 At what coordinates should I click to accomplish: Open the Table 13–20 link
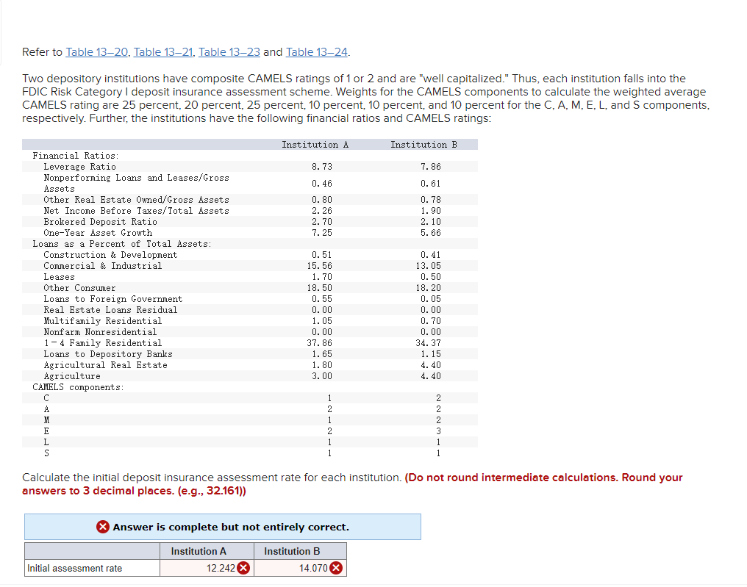coord(97,52)
